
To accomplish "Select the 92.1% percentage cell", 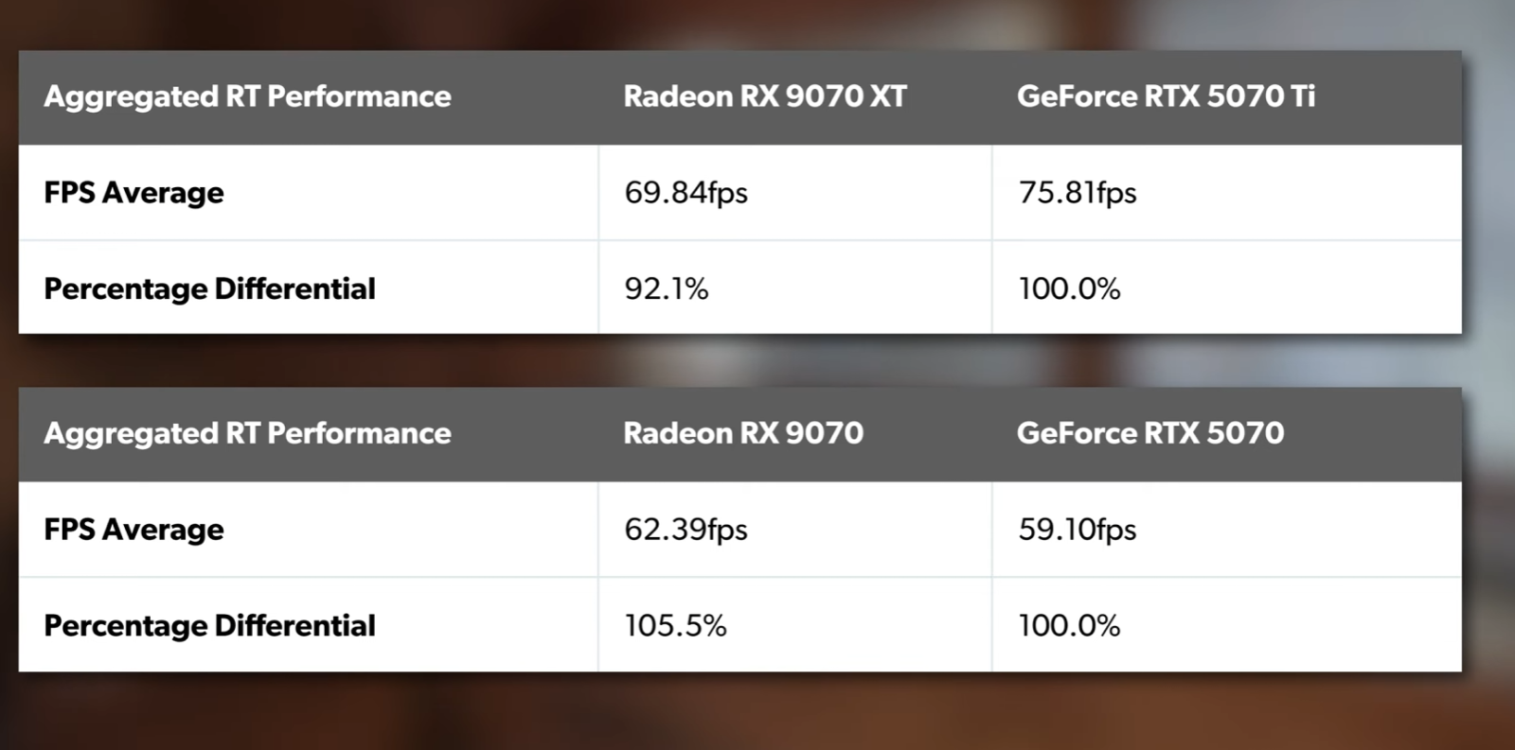I will point(794,288).
